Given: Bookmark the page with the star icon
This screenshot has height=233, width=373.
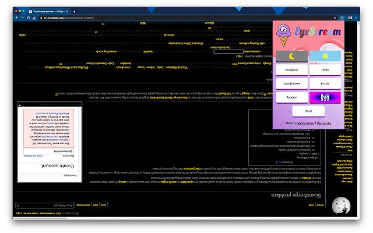Looking at the screenshot, I should [335, 18].
